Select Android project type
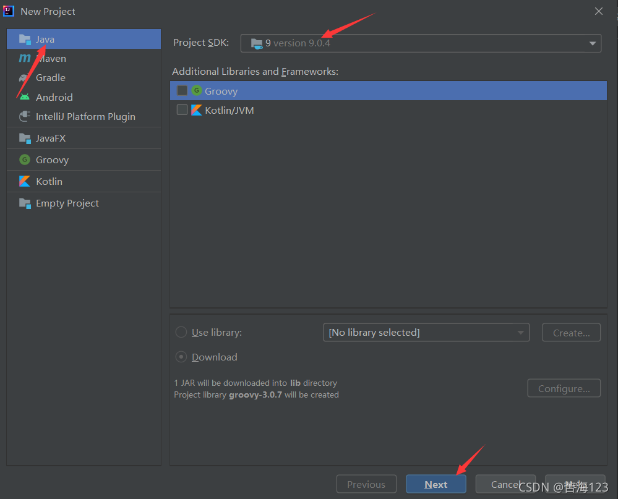This screenshot has height=499, width=618. click(84, 97)
